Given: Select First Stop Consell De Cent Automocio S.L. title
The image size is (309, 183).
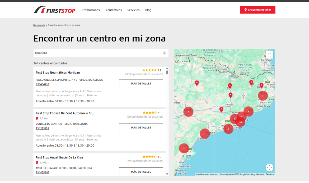Looking at the screenshot, I should (65, 113).
